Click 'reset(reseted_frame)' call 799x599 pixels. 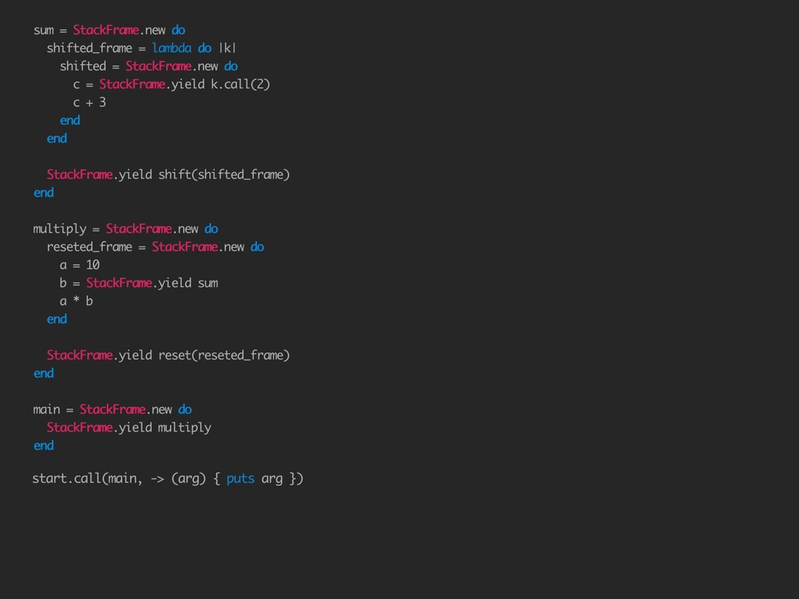click(x=224, y=355)
